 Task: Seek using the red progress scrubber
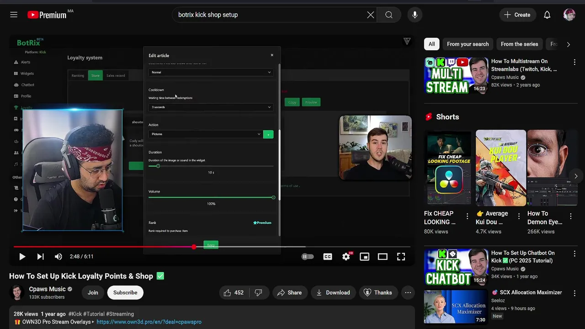click(194, 247)
